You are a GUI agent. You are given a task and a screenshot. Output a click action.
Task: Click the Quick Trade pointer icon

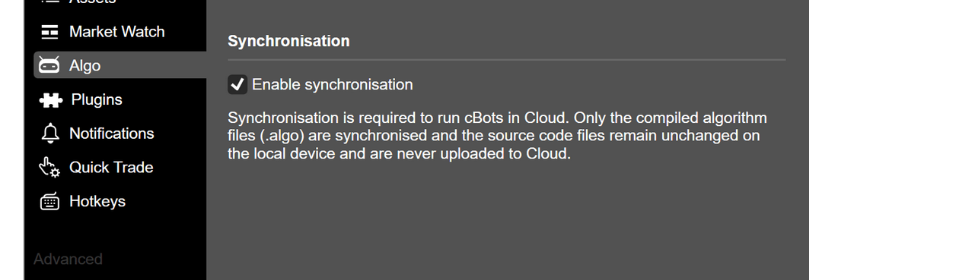(49, 168)
